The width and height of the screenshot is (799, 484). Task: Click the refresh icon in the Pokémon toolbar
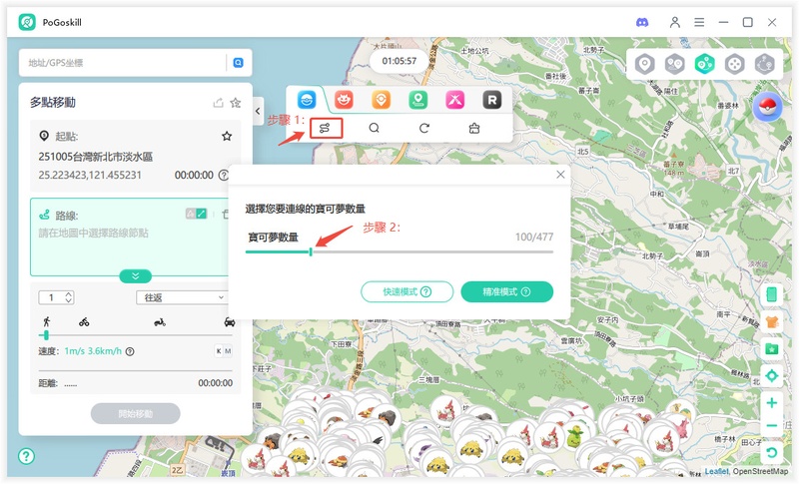coord(423,128)
